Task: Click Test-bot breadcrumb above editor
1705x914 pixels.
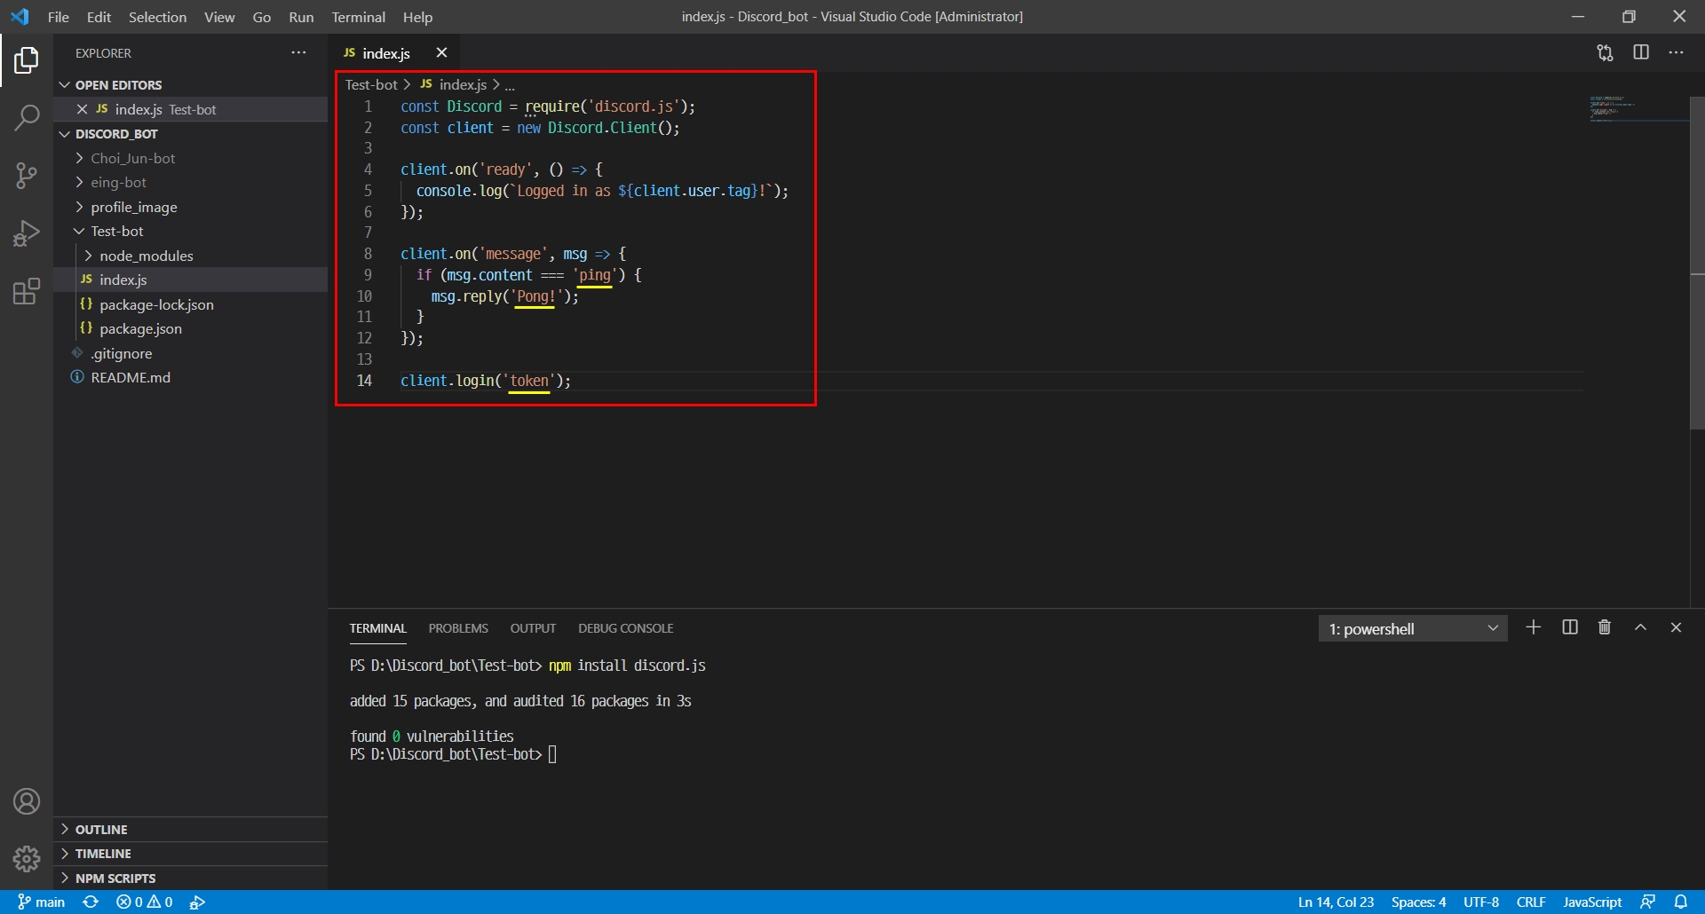Action: coord(371,84)
